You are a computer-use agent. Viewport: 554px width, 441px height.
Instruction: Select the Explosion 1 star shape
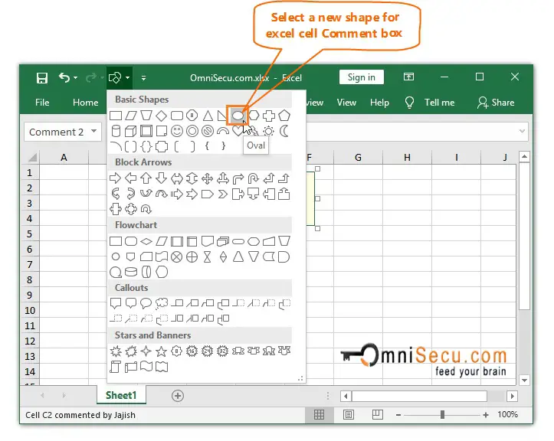pyautogui.click(x=116, y=351)
